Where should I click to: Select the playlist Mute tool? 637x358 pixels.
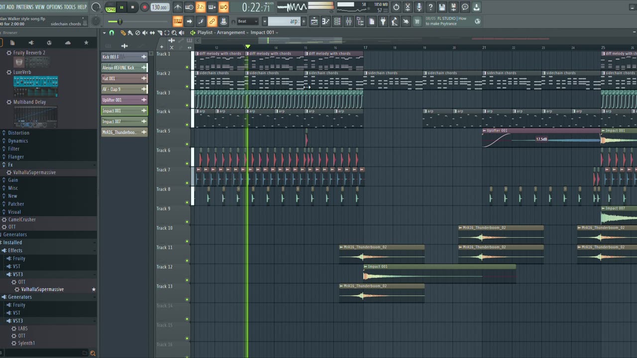click(145, 33)
